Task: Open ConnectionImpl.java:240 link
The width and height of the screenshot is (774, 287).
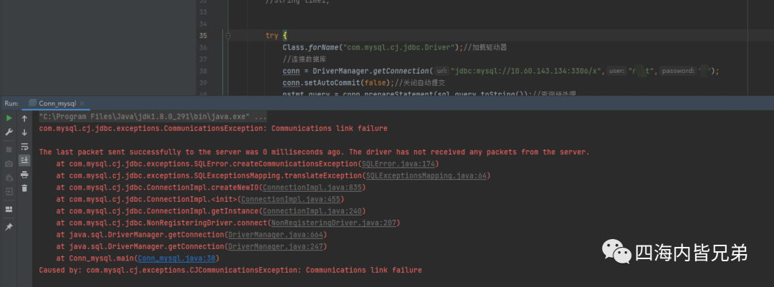Action: pos(313,211)
